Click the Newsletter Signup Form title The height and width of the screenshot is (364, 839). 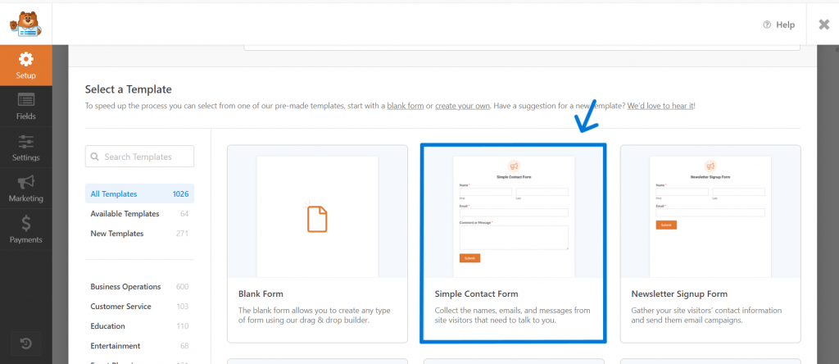679,293
